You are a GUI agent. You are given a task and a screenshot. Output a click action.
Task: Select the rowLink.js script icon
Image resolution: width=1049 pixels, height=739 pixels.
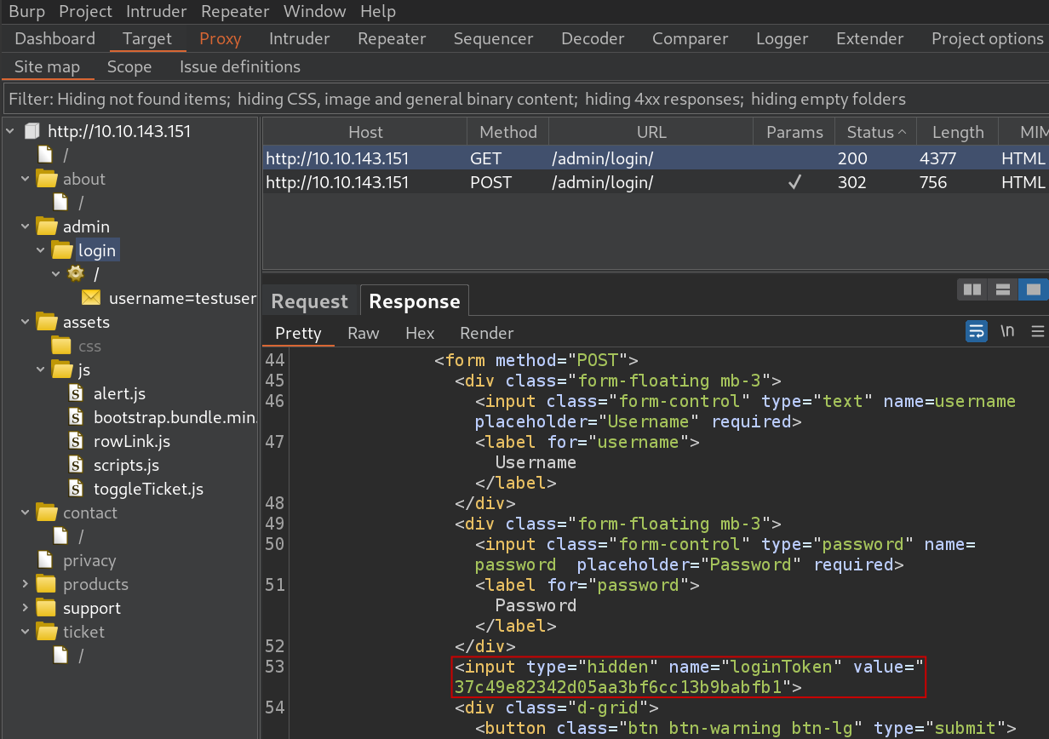click(x=77, y=441)
